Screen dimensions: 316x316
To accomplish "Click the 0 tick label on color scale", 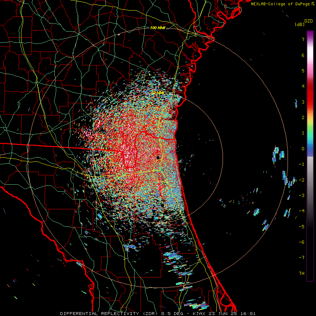I will 303,149.
